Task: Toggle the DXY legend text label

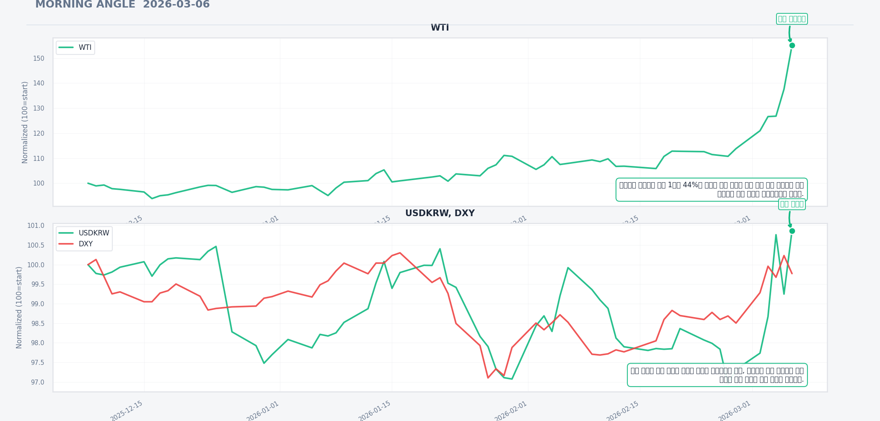Action: (x=85, y=244)
